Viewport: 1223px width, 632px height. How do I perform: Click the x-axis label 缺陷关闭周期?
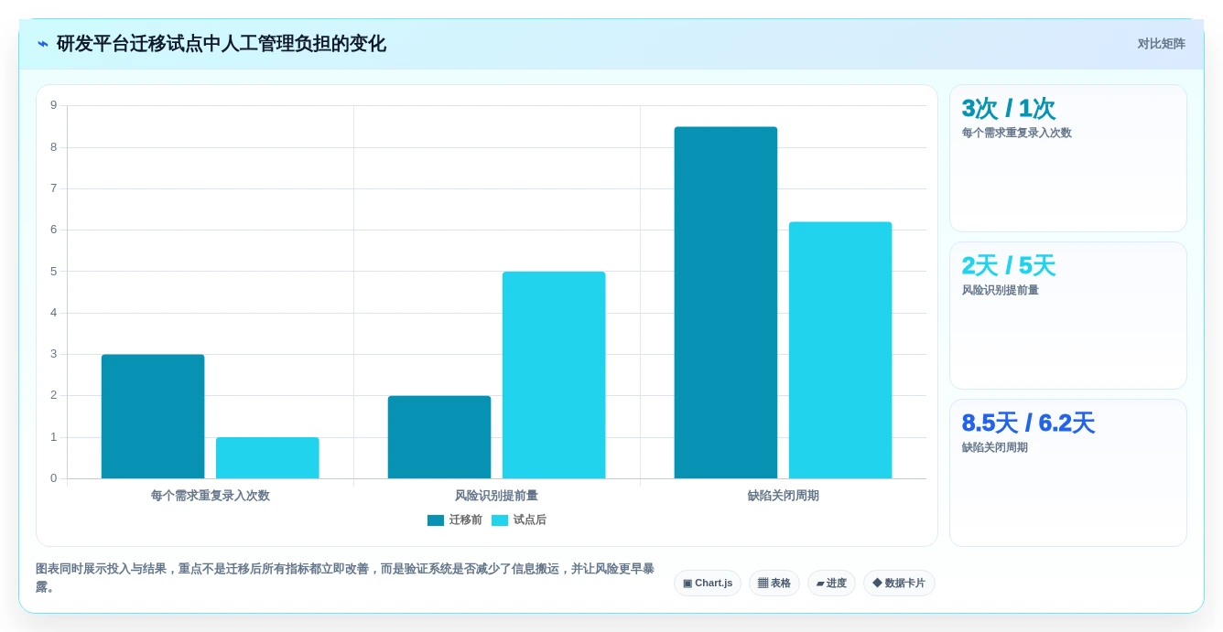(783, 496)
